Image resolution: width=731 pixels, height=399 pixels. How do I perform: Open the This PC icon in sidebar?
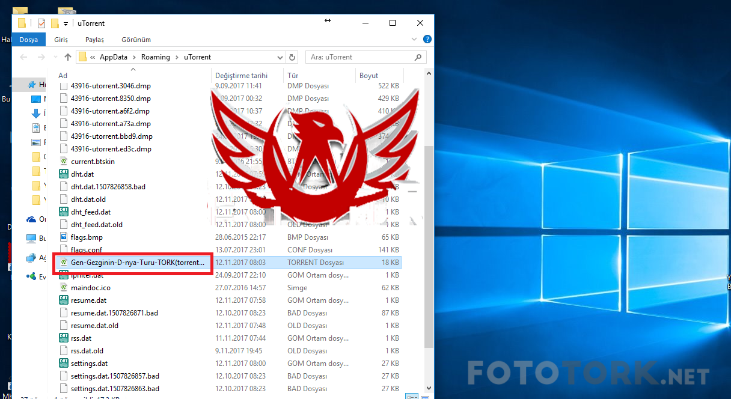31,238
